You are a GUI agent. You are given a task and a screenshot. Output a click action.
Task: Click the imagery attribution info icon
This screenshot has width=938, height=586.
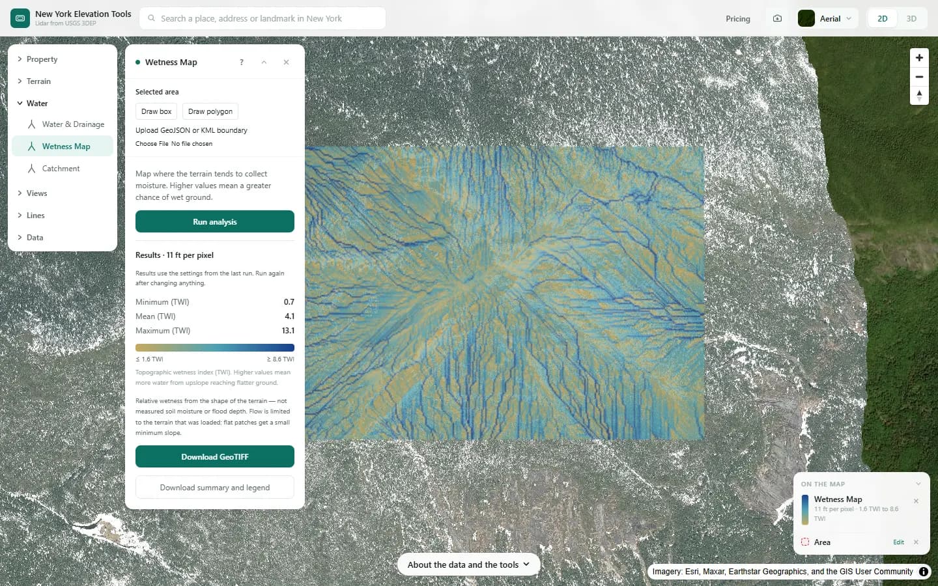[924, 572]
